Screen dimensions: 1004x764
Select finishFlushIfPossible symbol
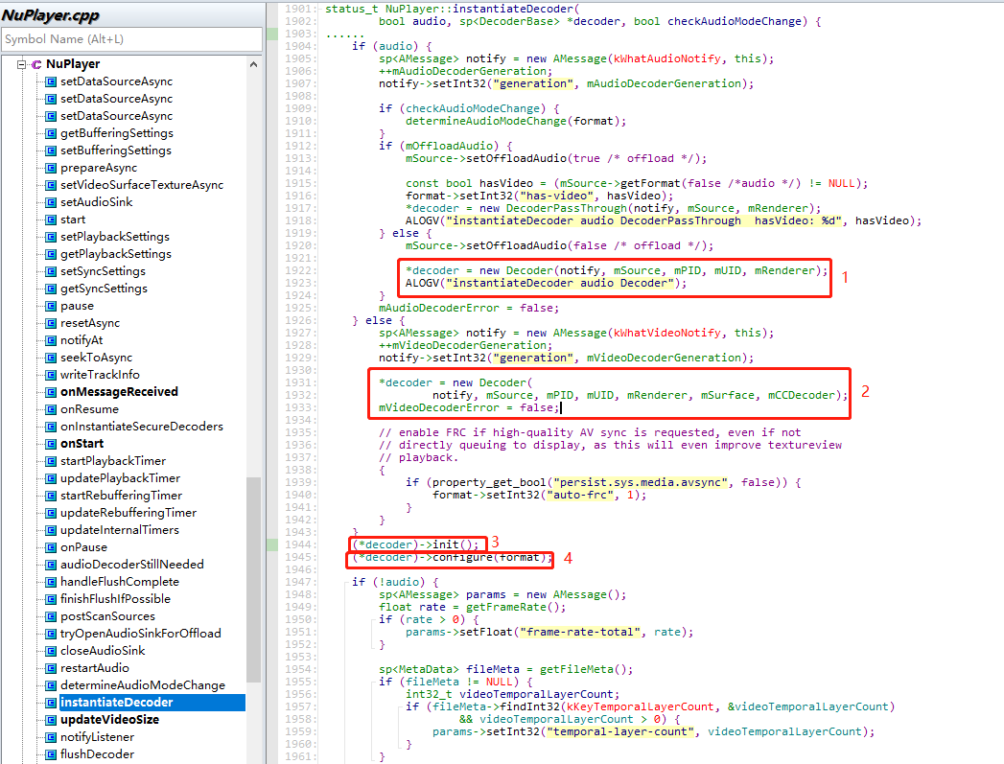115,599
